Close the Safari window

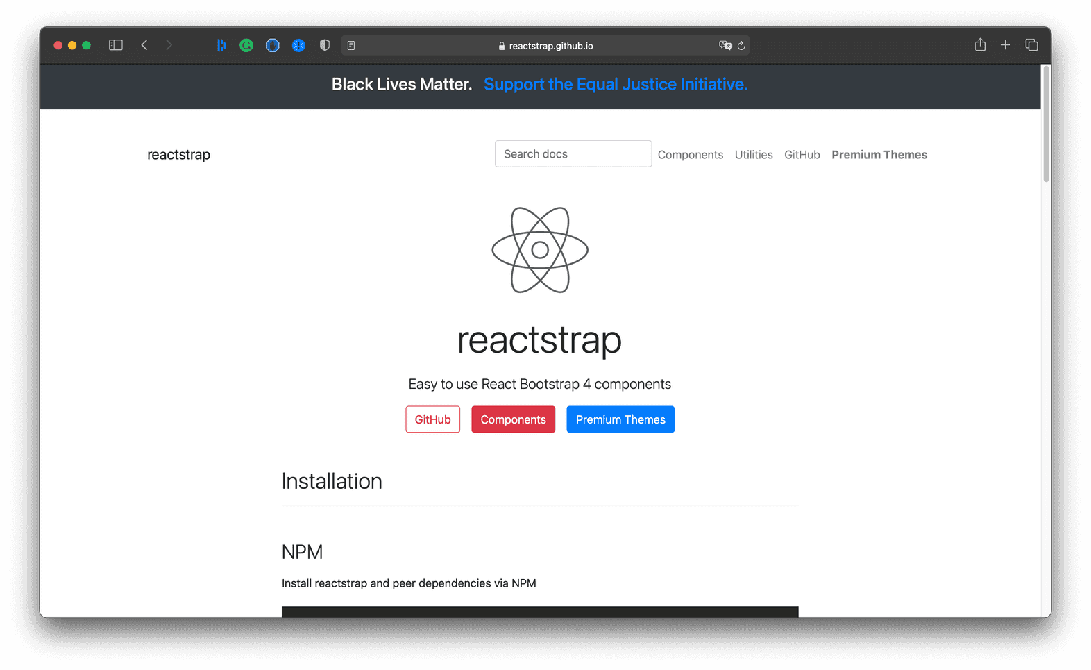(58, 45)
